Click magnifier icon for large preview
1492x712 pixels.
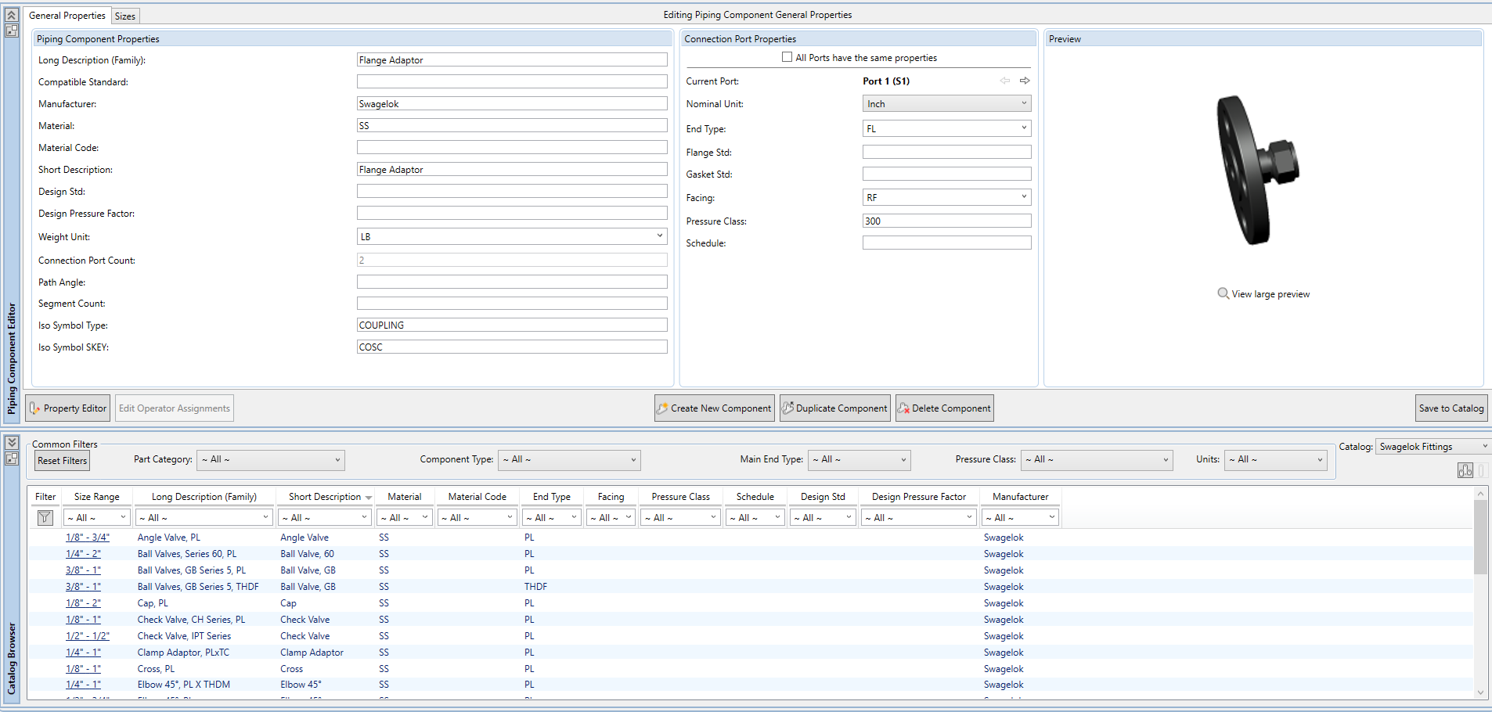[x=1223, y=293]
